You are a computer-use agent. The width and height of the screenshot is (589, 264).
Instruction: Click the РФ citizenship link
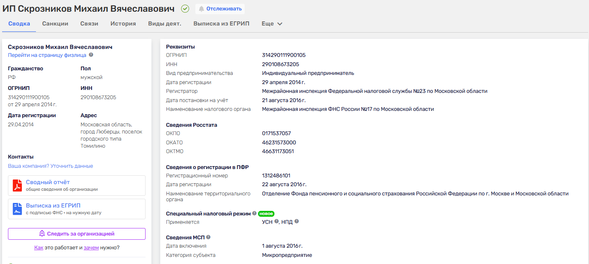point(11,77)
